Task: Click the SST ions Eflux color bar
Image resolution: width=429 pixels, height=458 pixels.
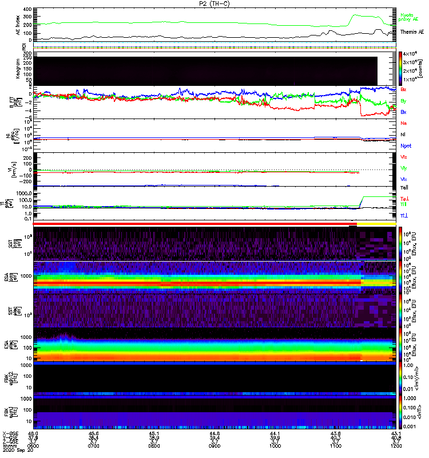Action: tap(400, 244)
